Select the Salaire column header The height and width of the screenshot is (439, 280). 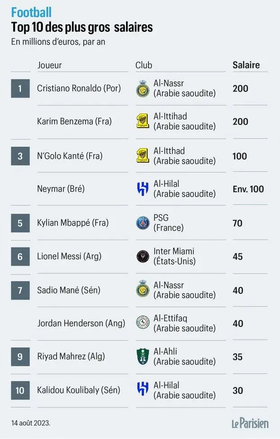[246, 65]
